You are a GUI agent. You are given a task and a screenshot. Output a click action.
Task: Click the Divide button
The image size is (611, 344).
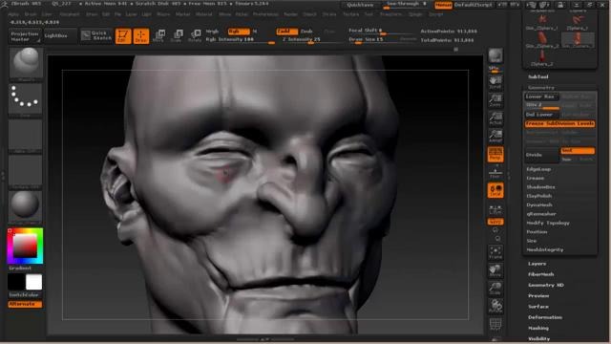(x=541, y=155)
